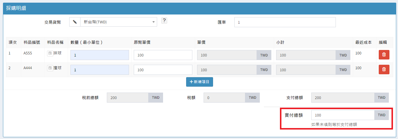
Task: Click the 單價 unit price field in row 1
Action: 227,55
